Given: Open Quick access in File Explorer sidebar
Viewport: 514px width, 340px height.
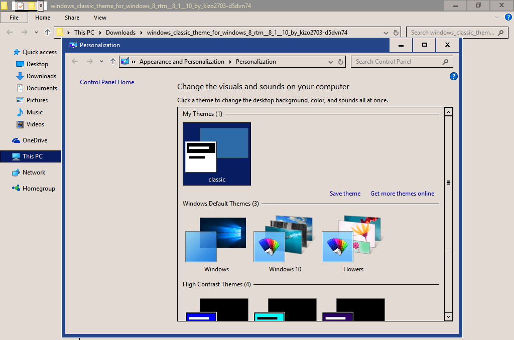Looking at the screenshot, I should pos(35,52).
